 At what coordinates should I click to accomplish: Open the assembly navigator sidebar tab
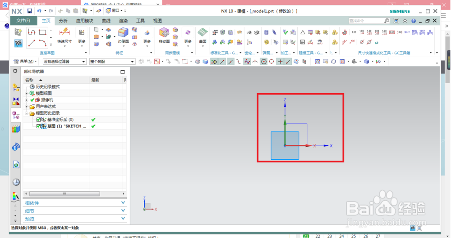tap(16, 87)
